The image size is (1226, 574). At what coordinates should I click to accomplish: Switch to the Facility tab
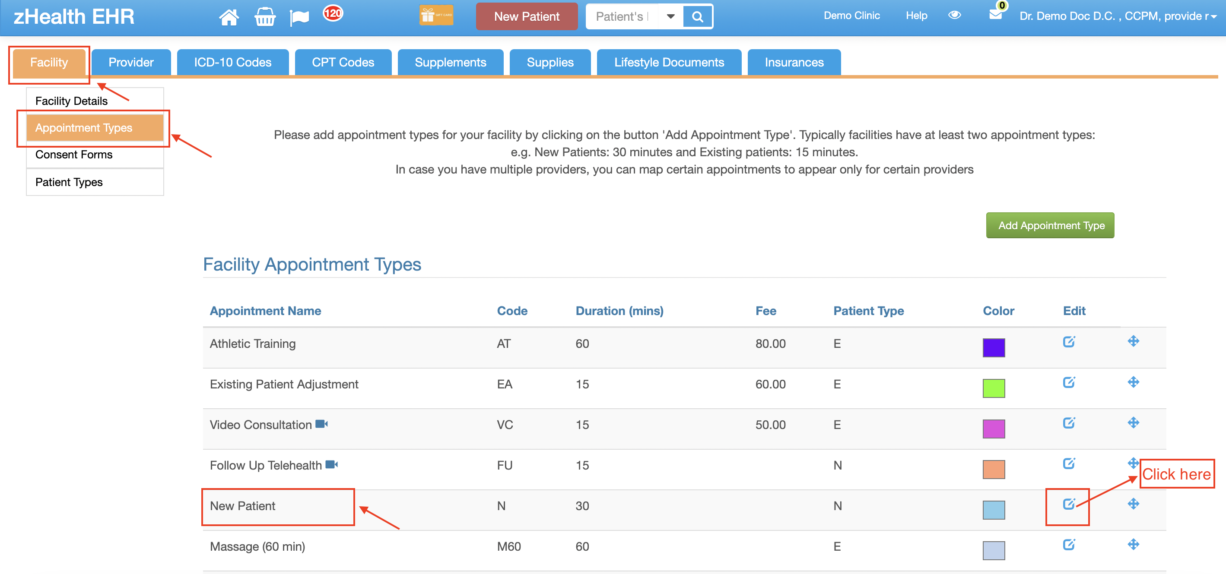coord(49,62)
